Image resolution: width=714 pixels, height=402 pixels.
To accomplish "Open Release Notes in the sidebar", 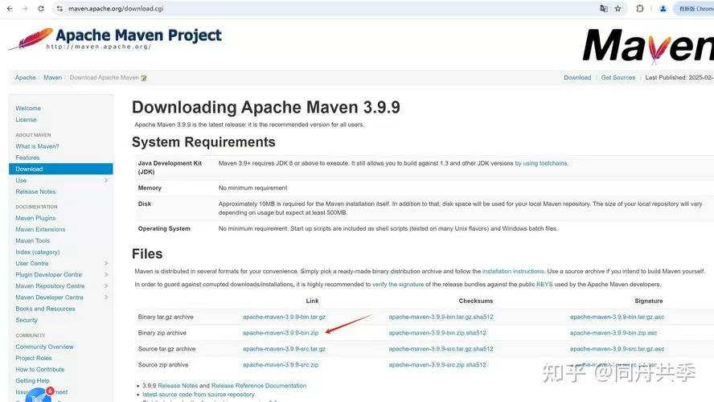I will 35,191.
